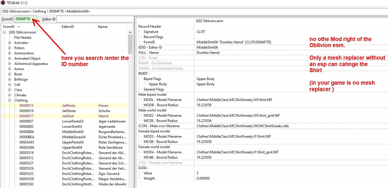
Task: Select the ICO2 - Female icon filename row
Action: pos(262,163)
